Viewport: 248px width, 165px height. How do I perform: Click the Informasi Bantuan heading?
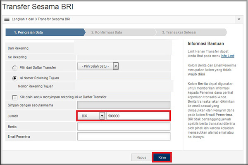pos(206,44)
